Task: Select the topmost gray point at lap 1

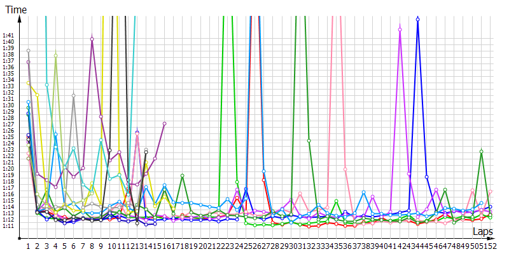Action: 29,50
